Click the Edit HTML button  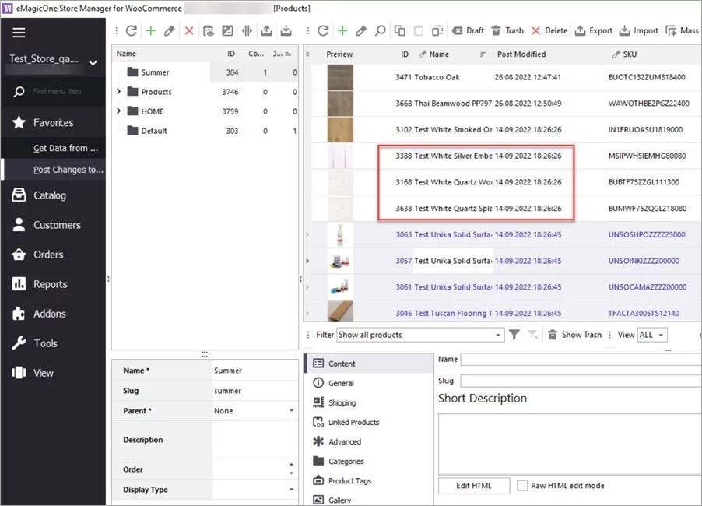coord(473,486)
